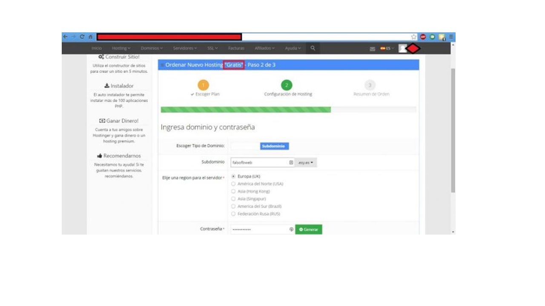
Task: Choose Asia (Singapur) server region
Action: (x=233, y=198)
